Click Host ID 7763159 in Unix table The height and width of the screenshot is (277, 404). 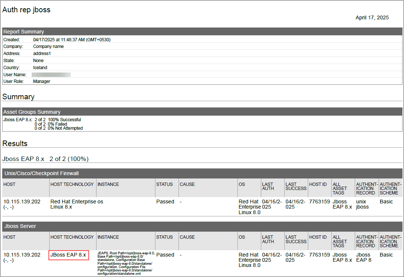(x=319, y=202)
